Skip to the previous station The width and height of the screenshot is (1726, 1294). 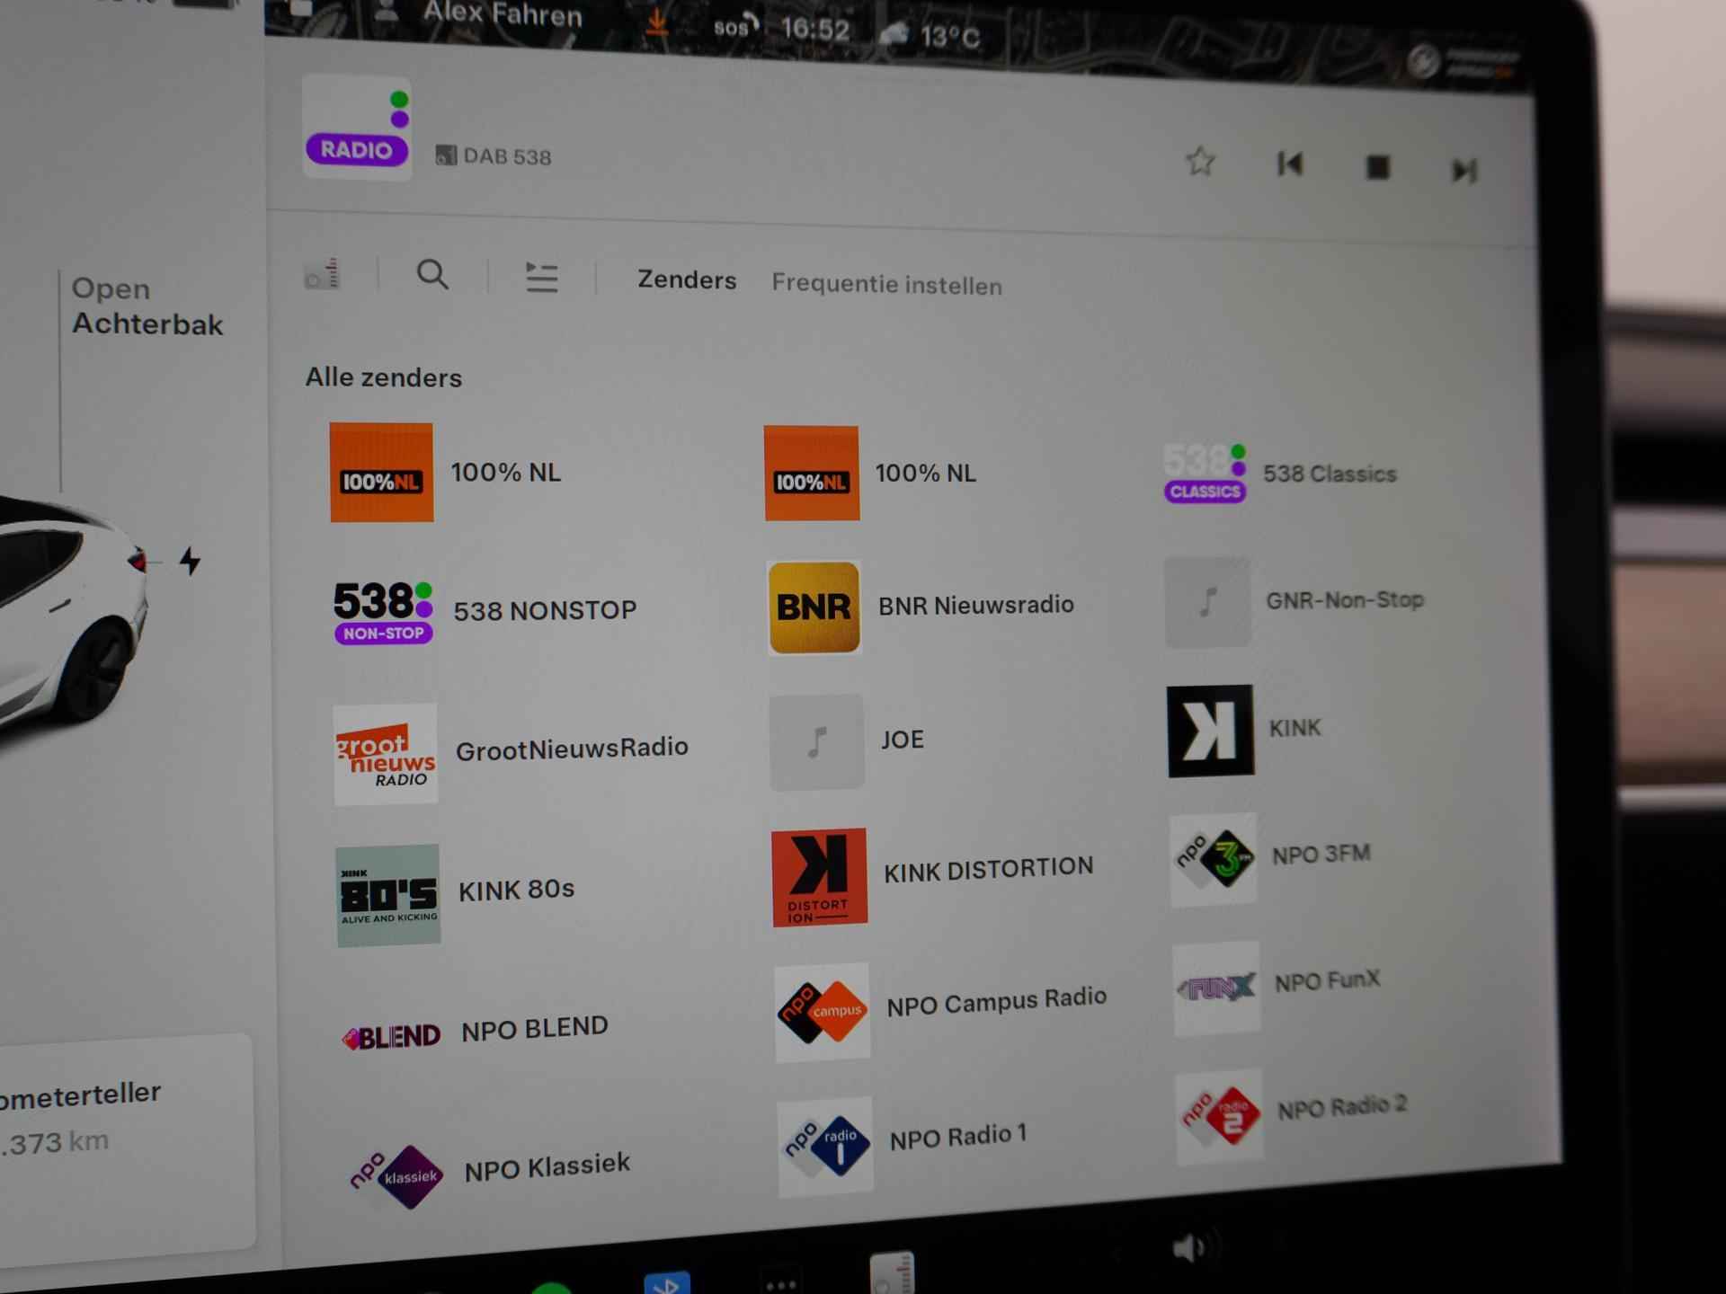tap(1290, 164)
